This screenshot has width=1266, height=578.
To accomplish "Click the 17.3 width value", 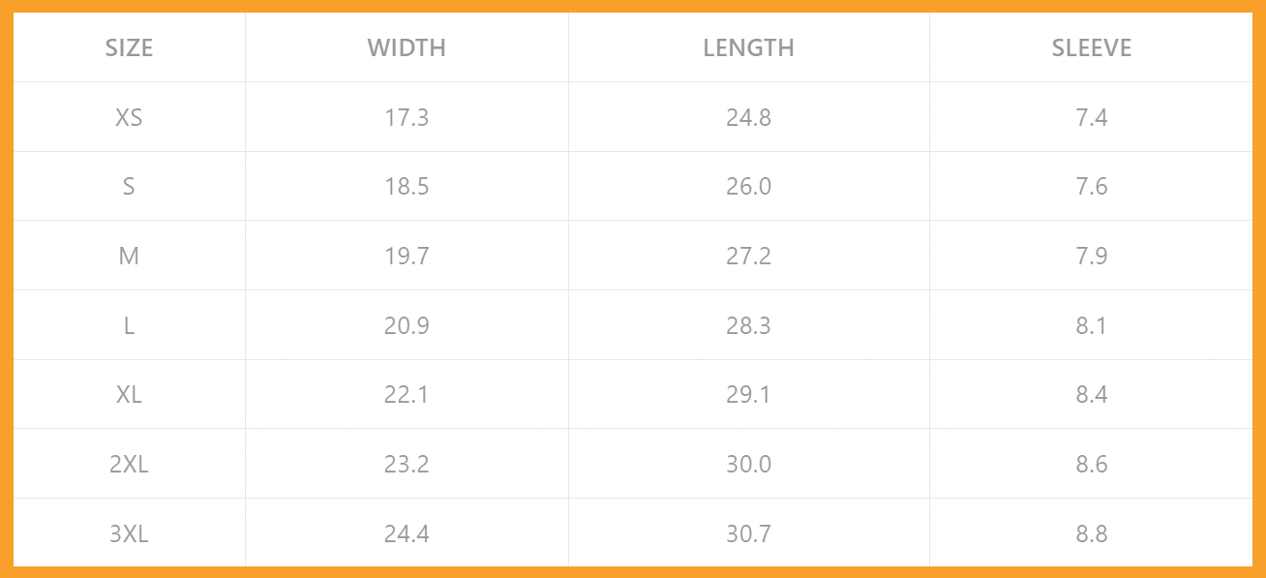I will tap(407, 117).
